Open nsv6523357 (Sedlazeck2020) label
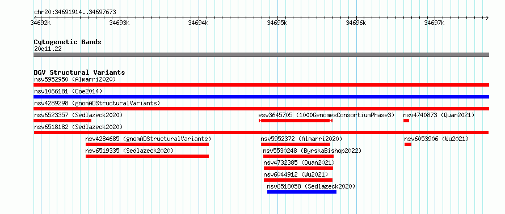The width and height of the screenshot is (505, 214). click(x=78, y=115)
